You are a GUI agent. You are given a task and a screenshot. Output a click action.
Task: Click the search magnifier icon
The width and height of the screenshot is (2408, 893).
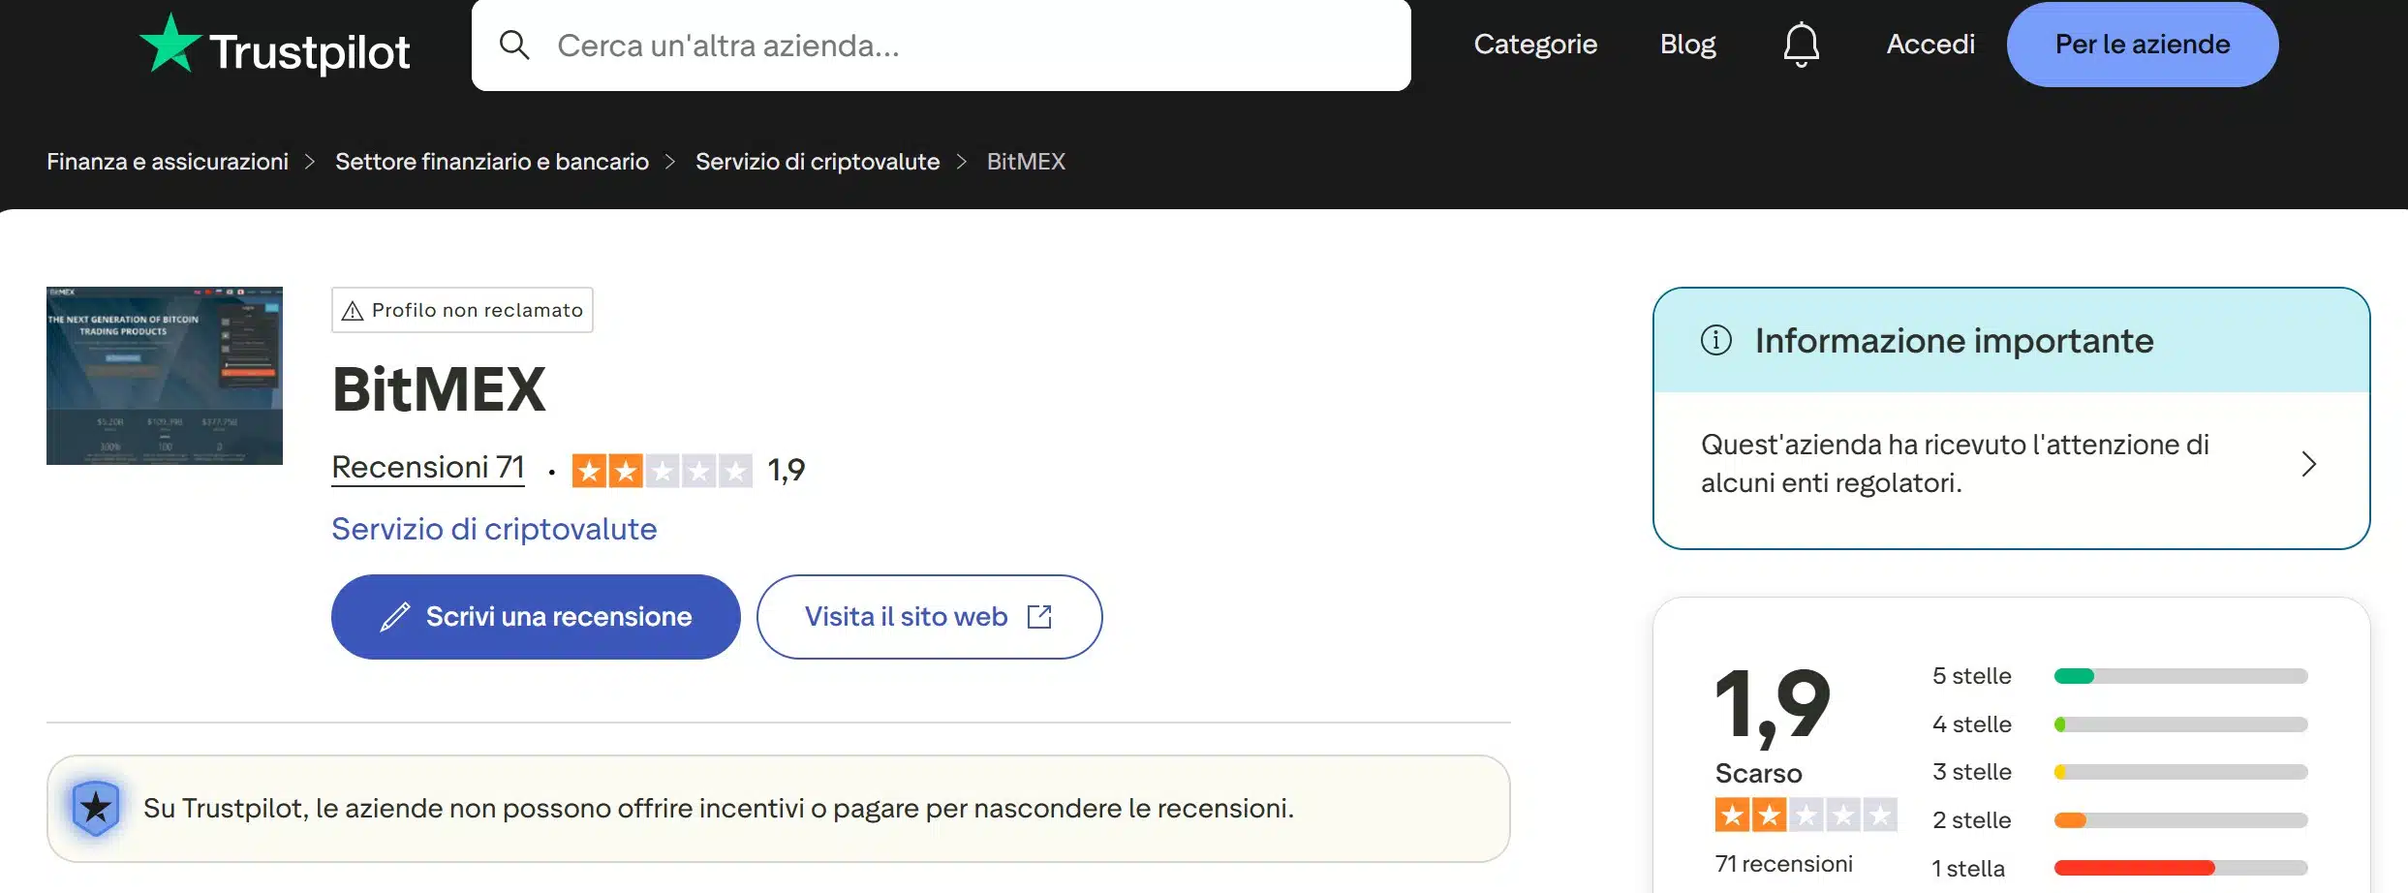click(515, 45)
